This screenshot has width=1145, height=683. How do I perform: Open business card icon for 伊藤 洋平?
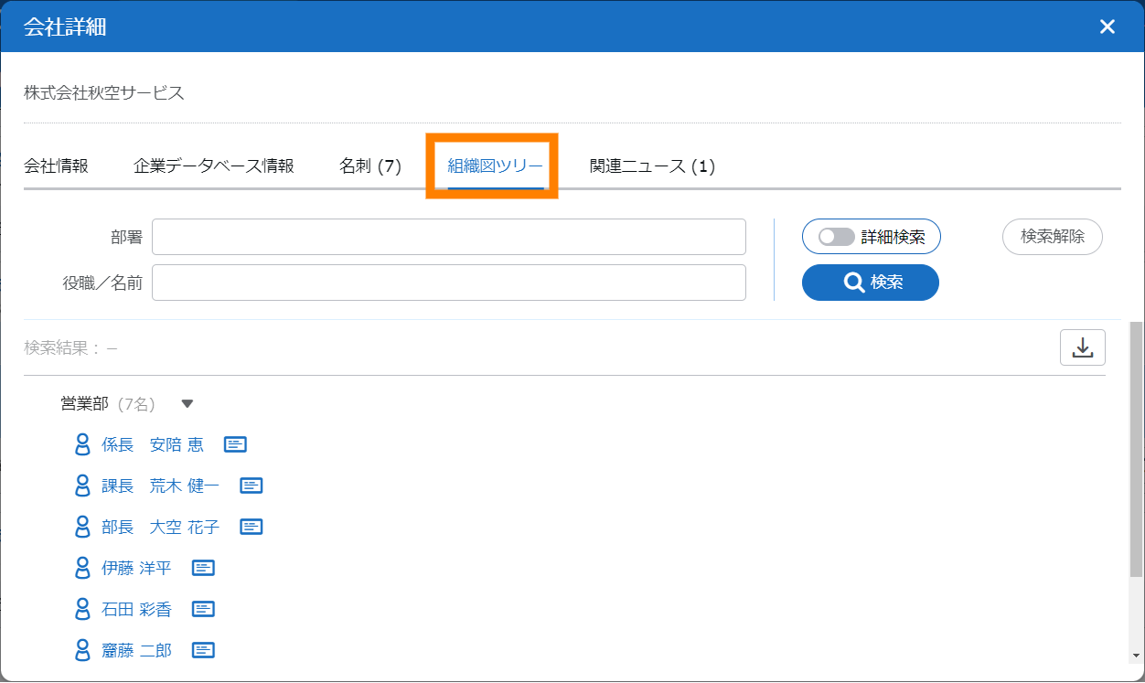203,568
